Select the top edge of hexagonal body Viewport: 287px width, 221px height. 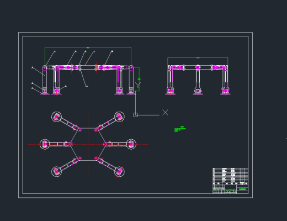(88, 128)
